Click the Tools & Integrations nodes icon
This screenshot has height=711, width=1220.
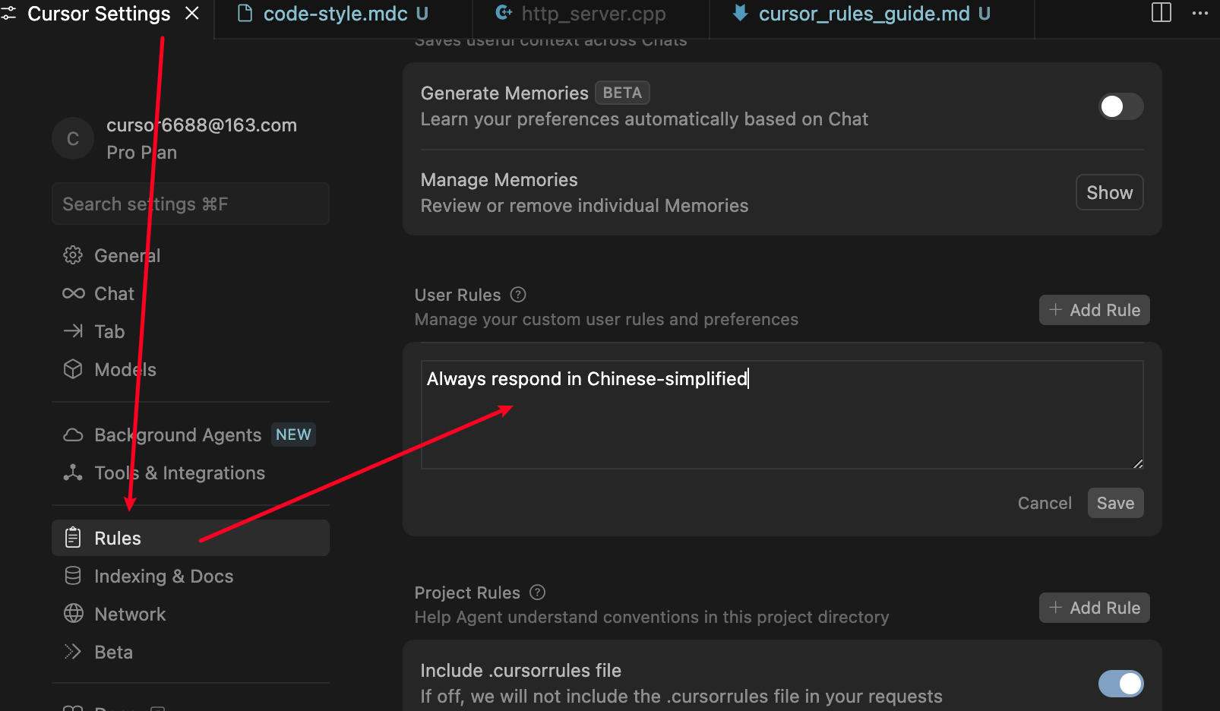[73, 472]
